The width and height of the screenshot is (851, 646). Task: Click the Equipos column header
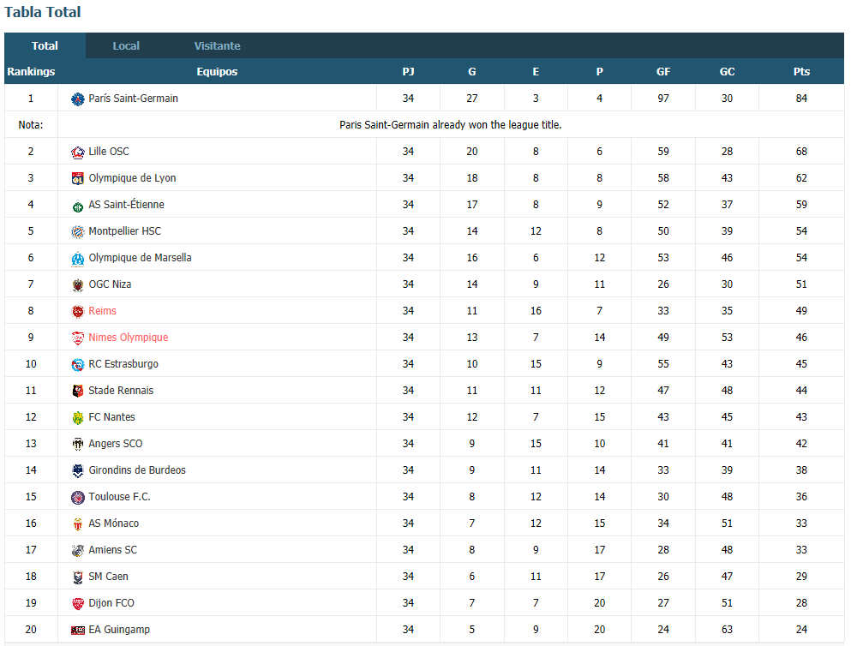coord(217,72)
